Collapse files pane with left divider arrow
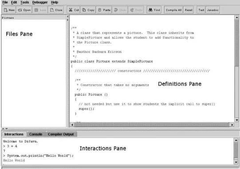The image size is (240, 169). (x=68, y=16)
